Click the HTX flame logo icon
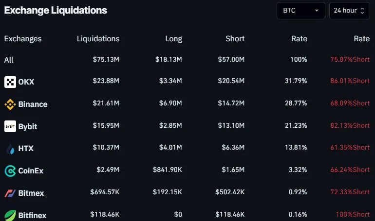 [10, 149]
